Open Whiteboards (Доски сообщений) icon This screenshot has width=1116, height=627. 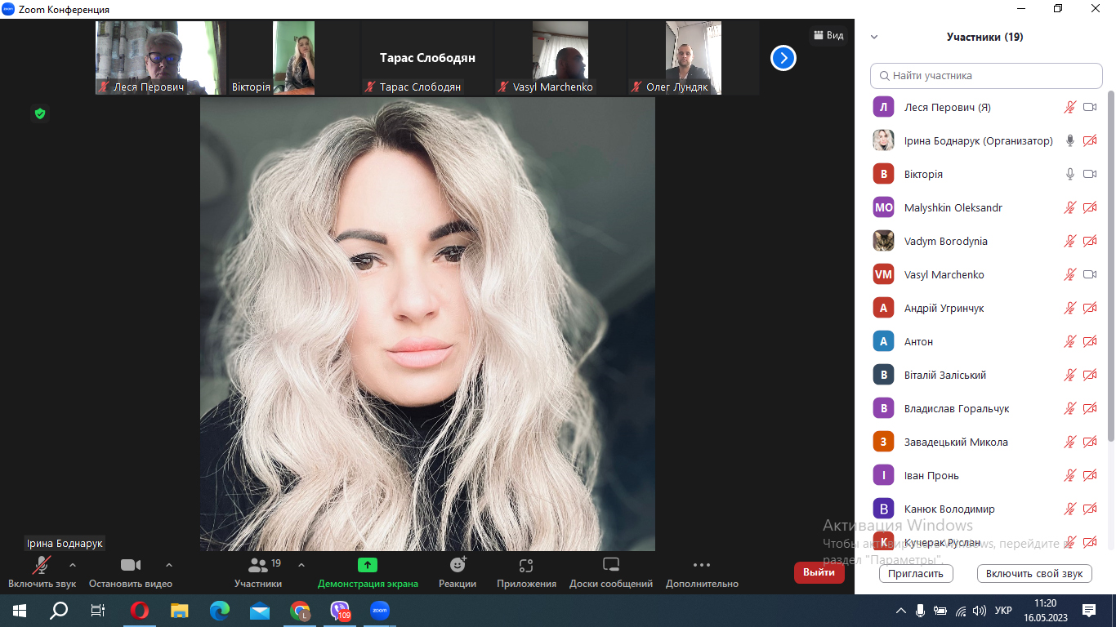pyautogui.click(x=611, y=565)
